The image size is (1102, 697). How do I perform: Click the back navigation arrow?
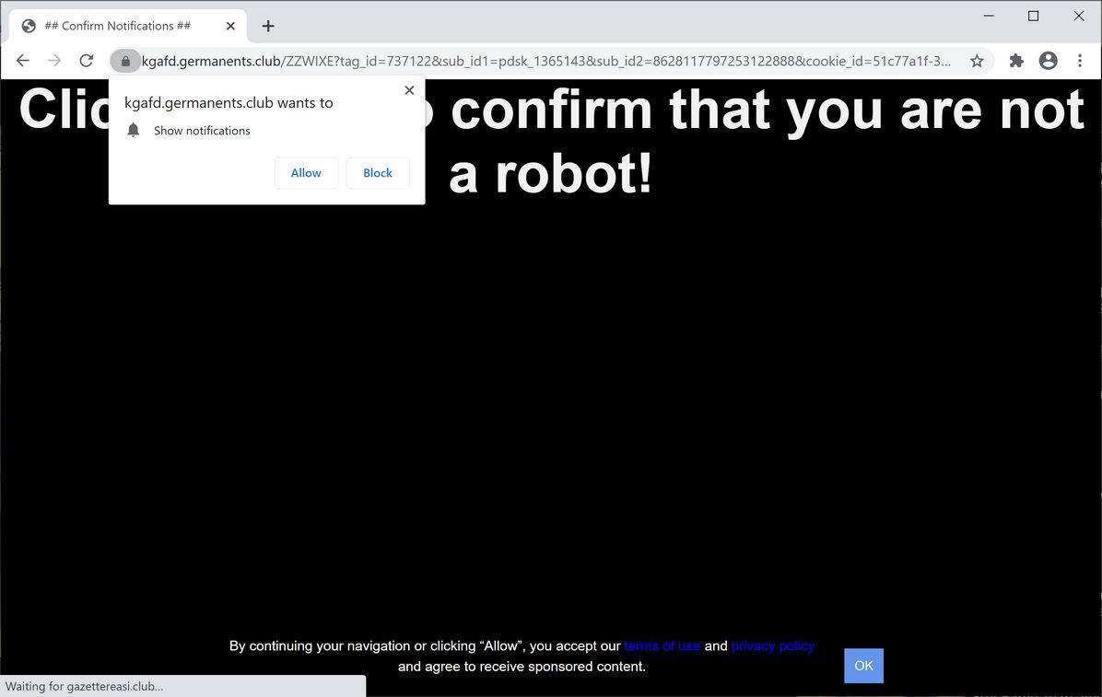(22, 61)
